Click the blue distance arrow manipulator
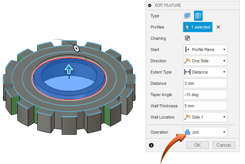The image size is (245, 164). (x=68, y=69)
